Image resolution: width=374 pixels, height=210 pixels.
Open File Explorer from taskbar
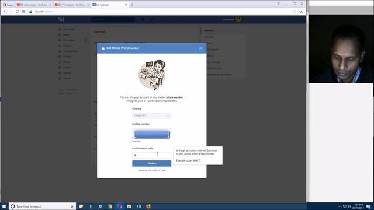tap(129, 206)
